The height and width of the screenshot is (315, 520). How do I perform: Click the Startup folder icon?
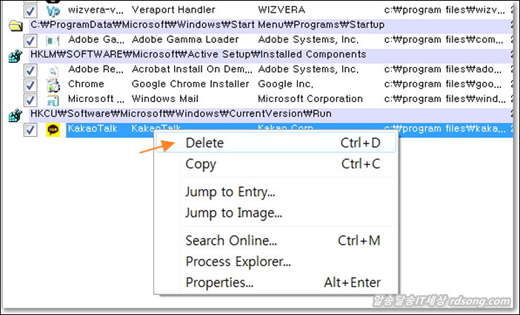pos(14,26)
